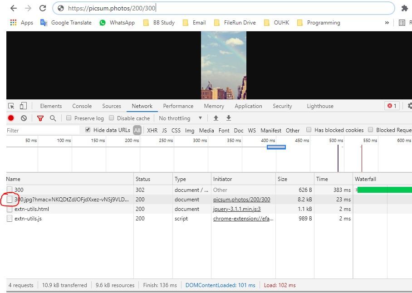Open BB Study bookmark folder

[159, 23]
